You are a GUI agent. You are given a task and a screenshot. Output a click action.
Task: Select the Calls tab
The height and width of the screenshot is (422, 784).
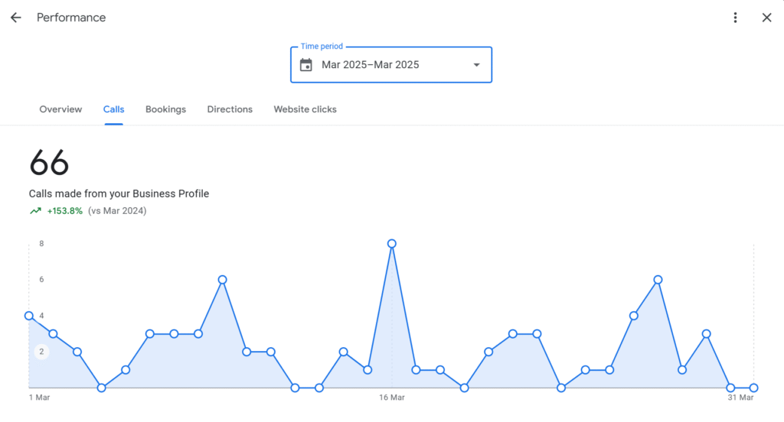113,109
